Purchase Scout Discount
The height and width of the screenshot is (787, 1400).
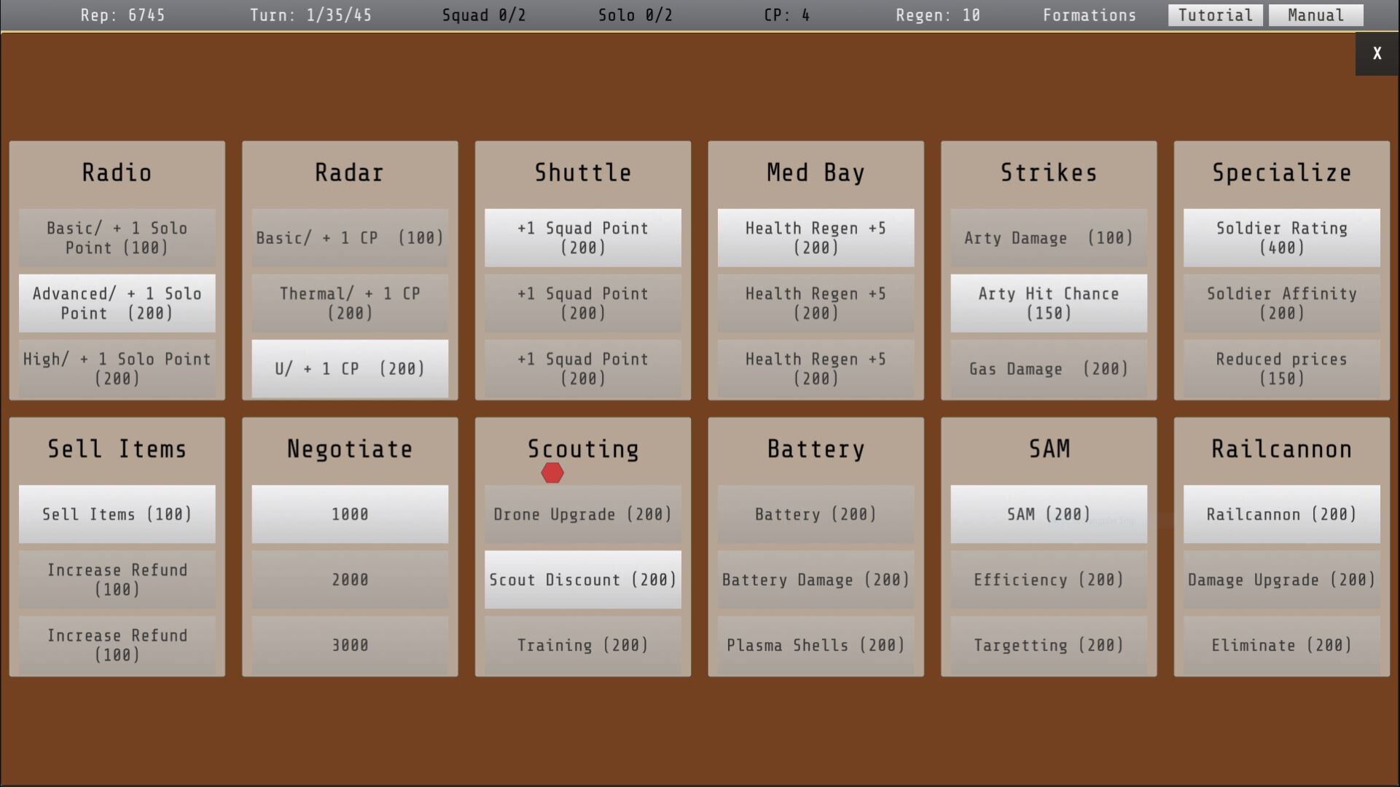click(582, 580)
